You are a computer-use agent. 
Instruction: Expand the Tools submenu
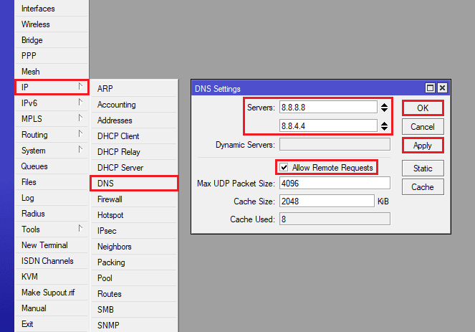[x=52, y=229]
